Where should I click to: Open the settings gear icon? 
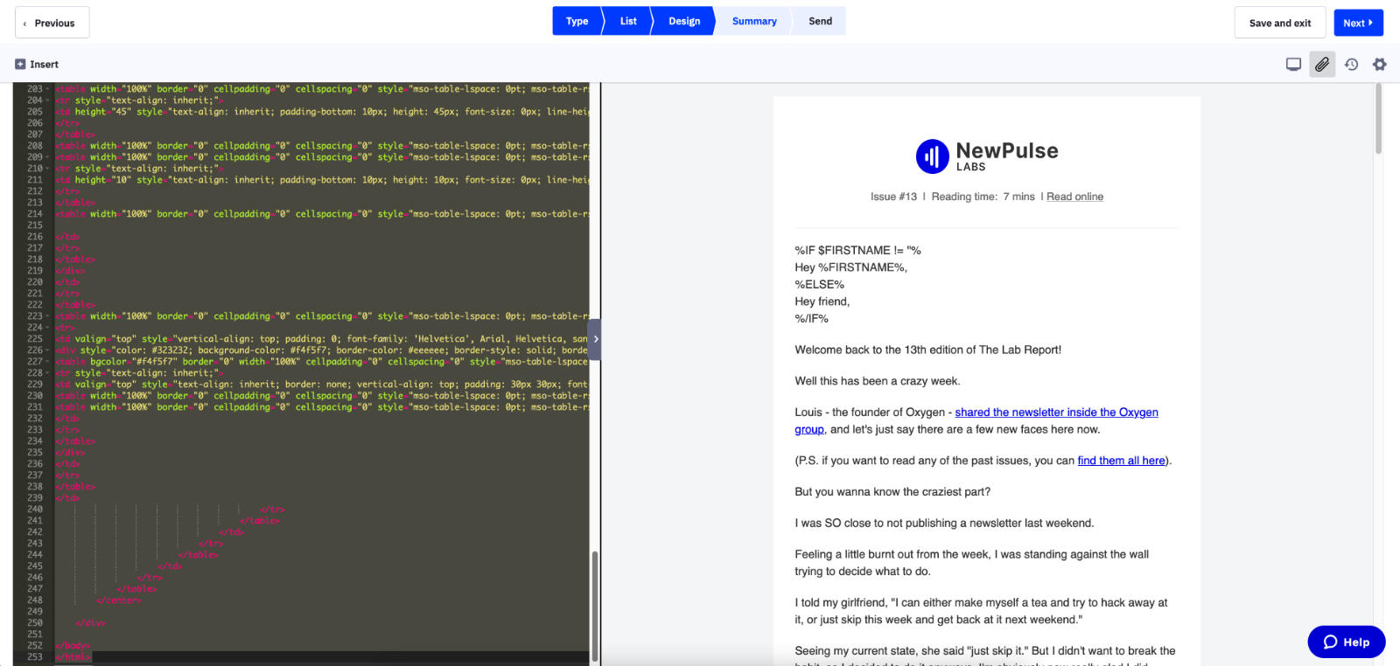pyautogui.click(x=1380, y=65)
